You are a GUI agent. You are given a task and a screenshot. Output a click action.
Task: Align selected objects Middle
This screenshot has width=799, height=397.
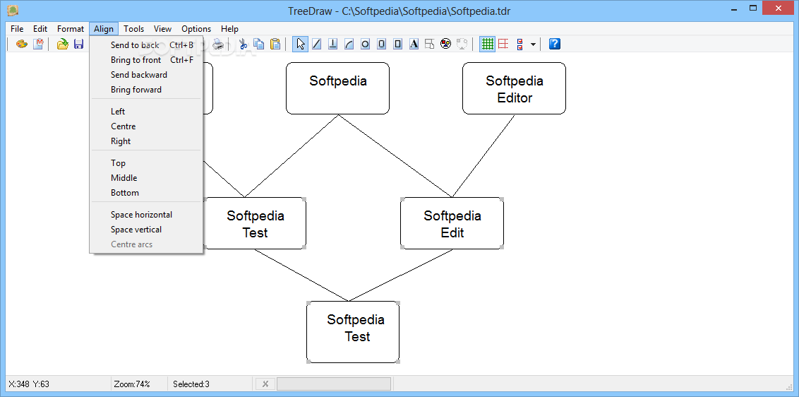tap(147, 178)
